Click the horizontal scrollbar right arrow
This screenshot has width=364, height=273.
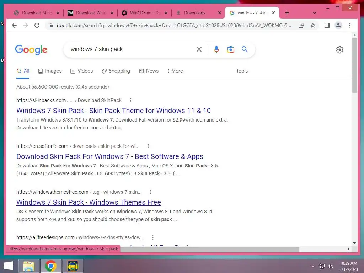tap(348, 249)
